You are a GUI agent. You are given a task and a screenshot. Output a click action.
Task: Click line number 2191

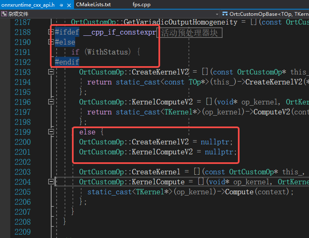(x=22, y=52)
